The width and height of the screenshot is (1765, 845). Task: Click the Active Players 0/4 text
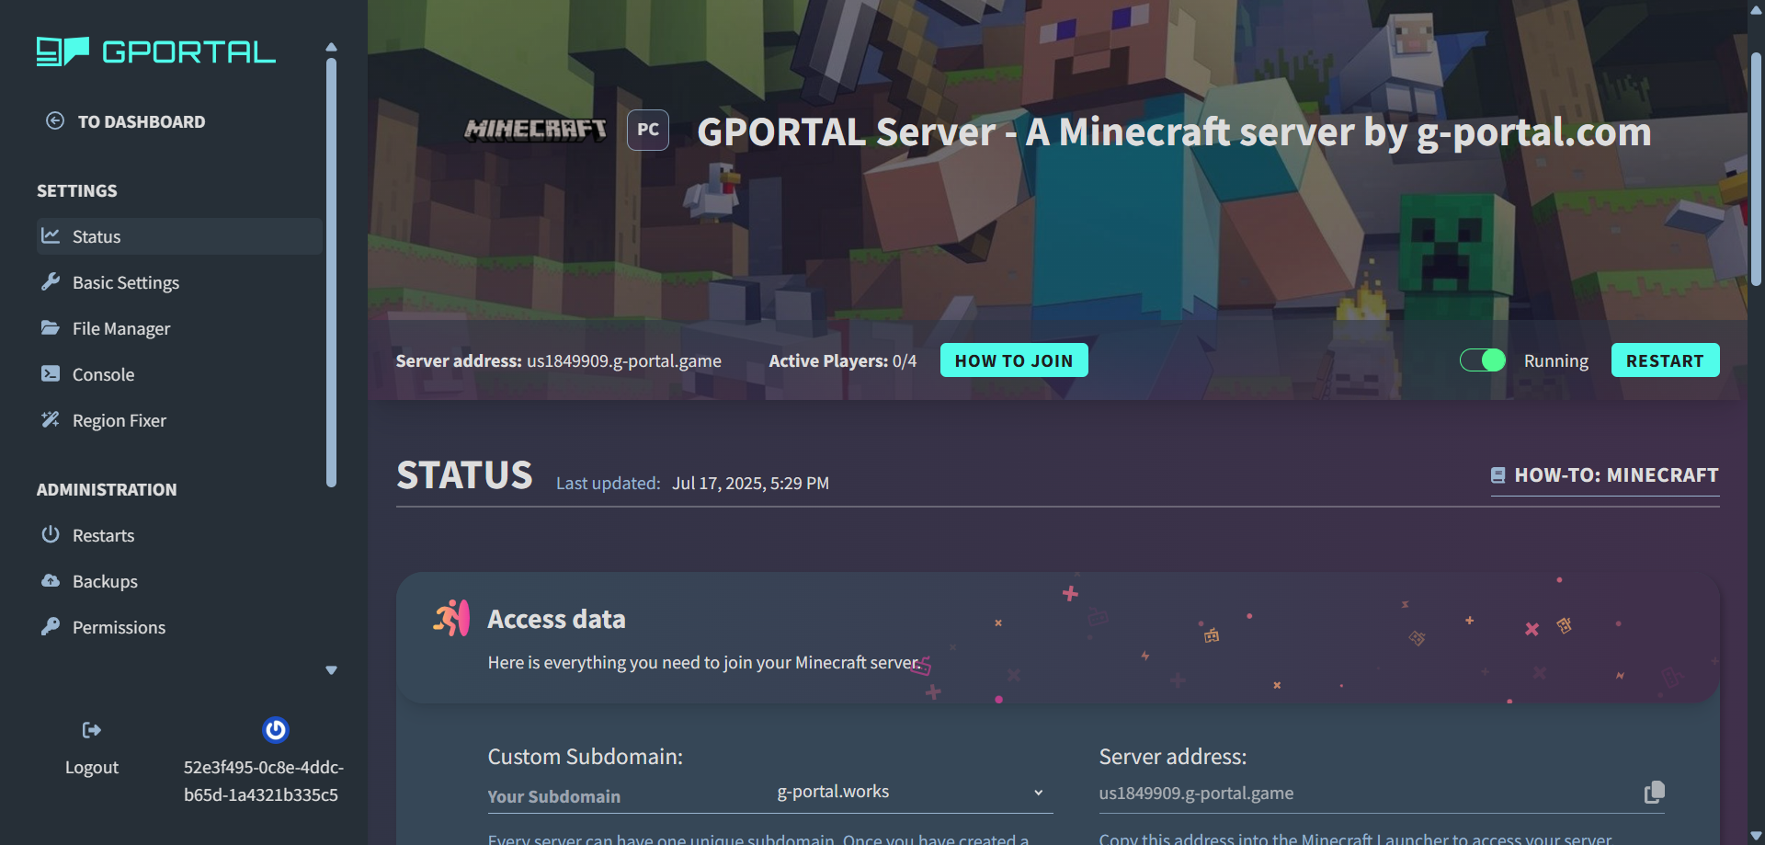(842, 360)
